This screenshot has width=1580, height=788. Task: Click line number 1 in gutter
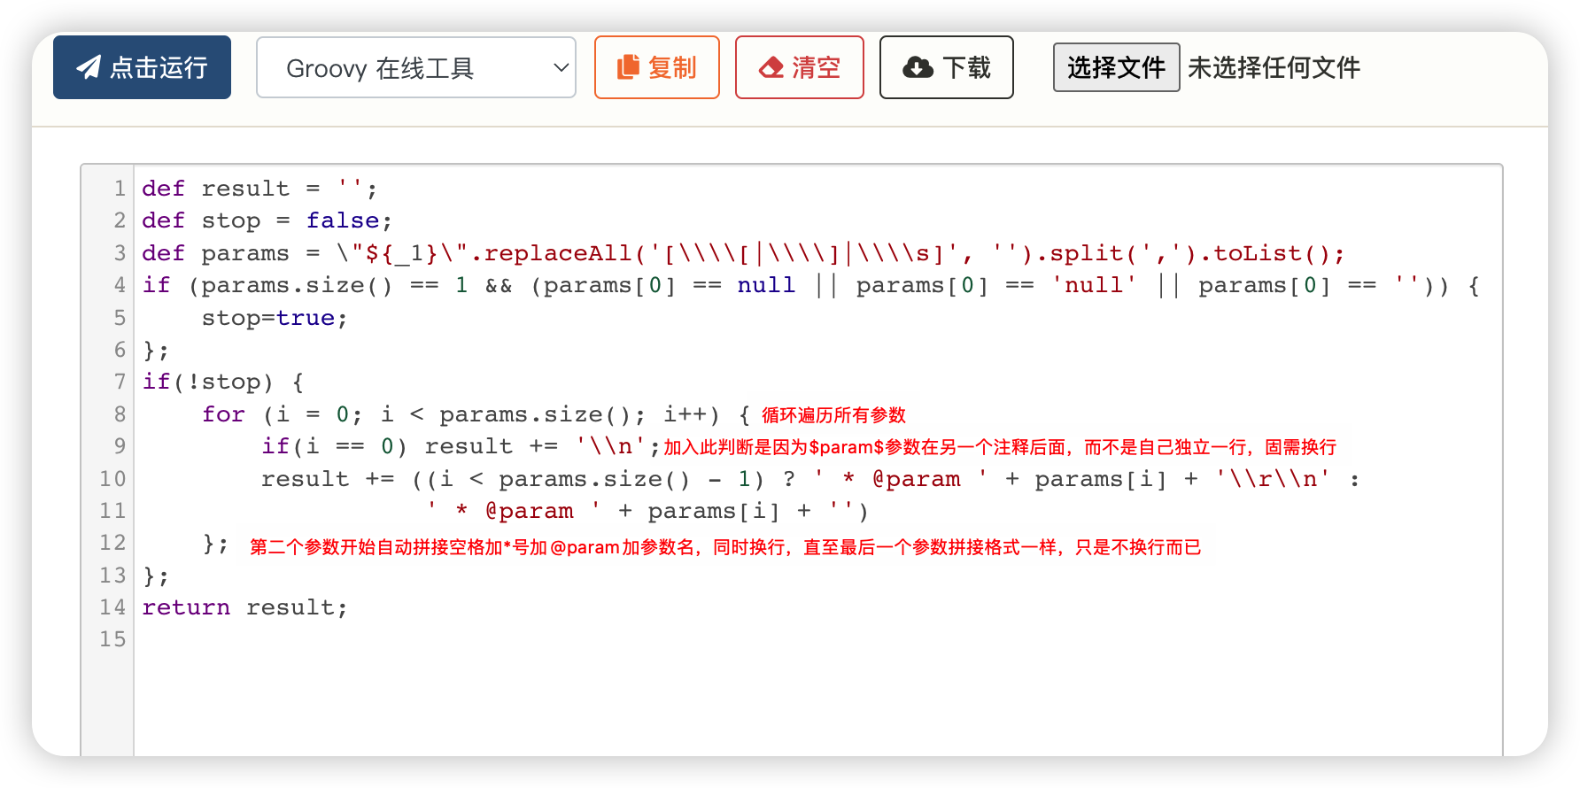(x=120, y=189)
